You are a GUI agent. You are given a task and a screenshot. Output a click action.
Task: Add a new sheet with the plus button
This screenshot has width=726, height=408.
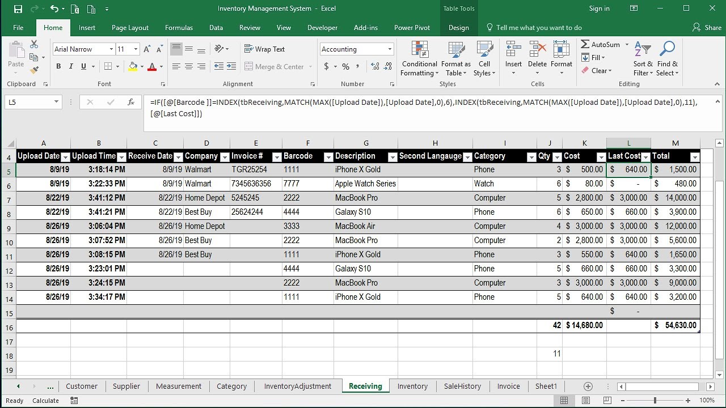pos(588,386)
